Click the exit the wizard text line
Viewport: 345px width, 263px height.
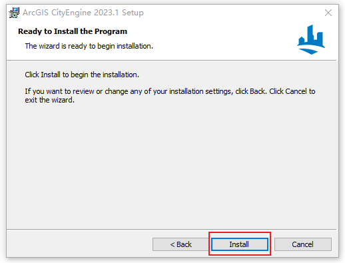49,100
